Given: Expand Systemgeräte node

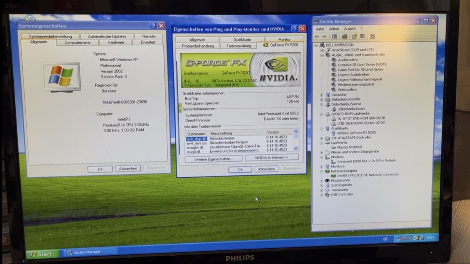Looking at the screenshot, I should 322,185.
